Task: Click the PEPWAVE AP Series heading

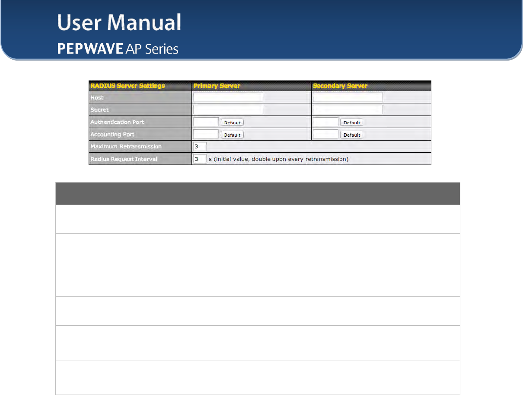Action: point(118,49)
